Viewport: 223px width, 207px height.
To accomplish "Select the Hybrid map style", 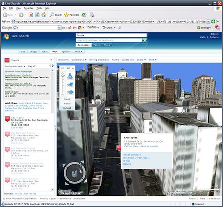I will (67, 108).
